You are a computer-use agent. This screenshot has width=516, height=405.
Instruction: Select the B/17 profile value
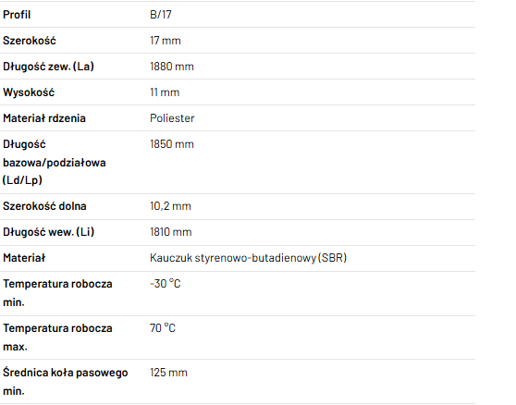[161, 15]
